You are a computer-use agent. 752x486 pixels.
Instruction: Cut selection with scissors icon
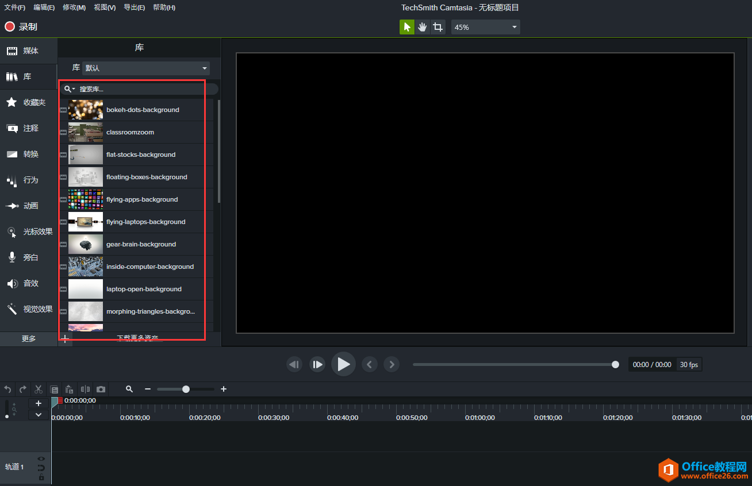coord(39,389)
